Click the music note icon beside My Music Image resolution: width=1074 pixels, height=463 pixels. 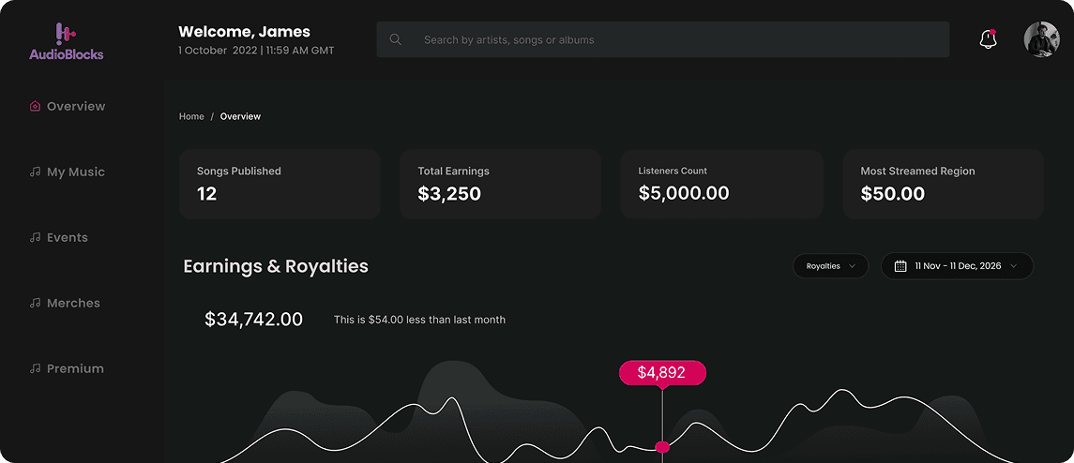point(36,172)
